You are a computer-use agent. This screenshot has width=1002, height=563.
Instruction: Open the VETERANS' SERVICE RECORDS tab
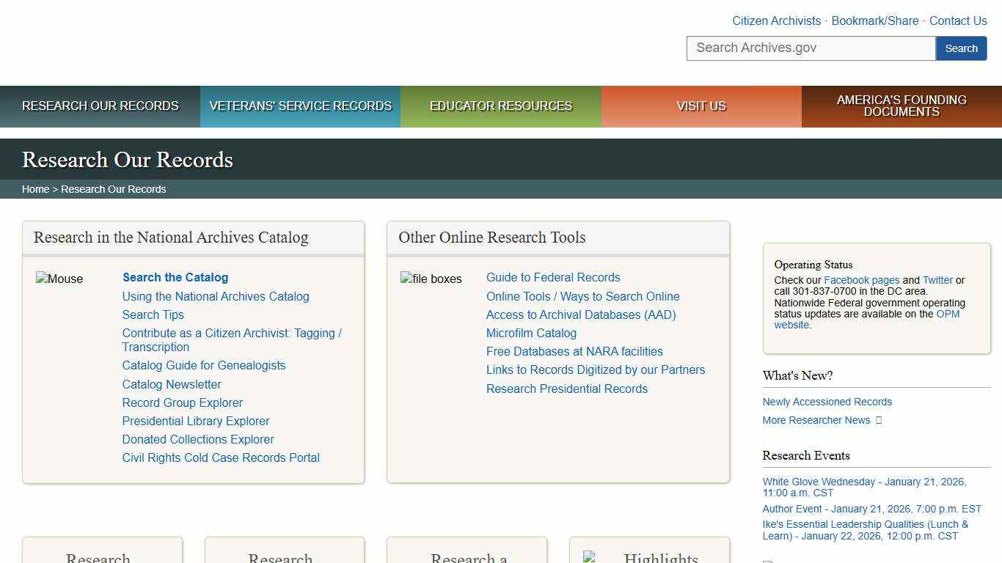point(300,106)
